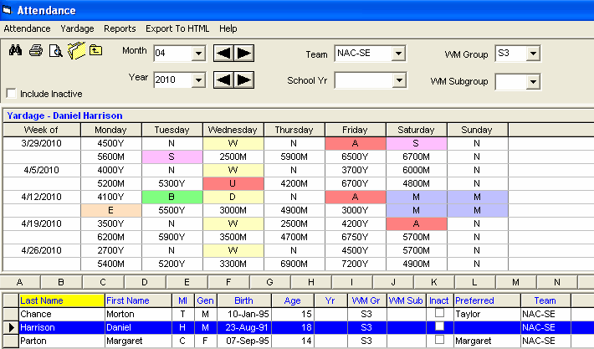Screen dimensions: 594x349
Task: Open print preview magnifier icon
Action: point(56,51)
